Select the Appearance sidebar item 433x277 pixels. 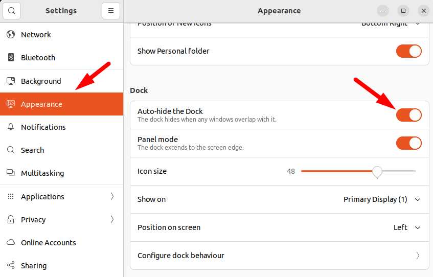point(41,104)
